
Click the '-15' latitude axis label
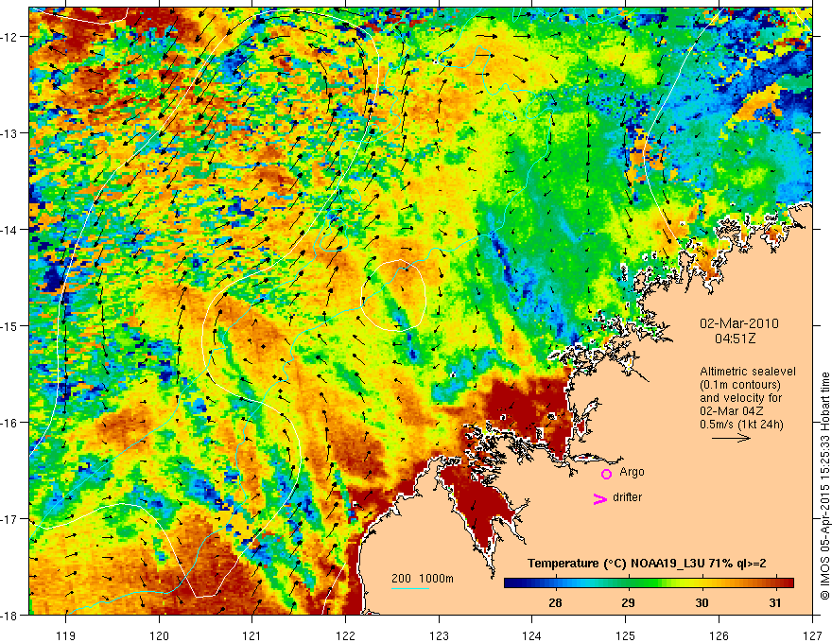tap(11, 325)
